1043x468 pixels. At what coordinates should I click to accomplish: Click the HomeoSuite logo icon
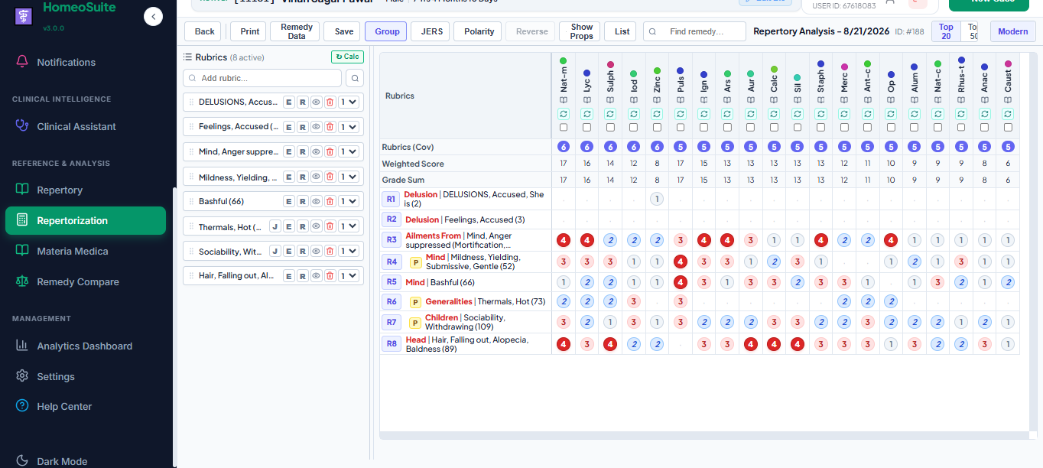(24, 18)
